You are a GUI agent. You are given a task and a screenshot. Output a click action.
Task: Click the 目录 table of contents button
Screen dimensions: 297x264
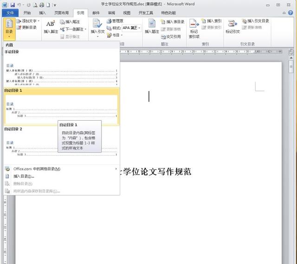tap(9, 29)
